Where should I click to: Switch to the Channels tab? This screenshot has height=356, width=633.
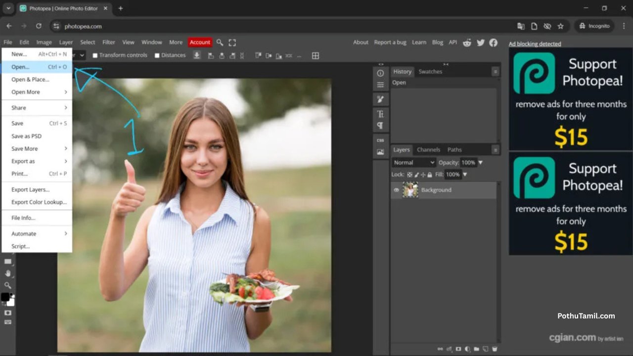pos(428,150)
